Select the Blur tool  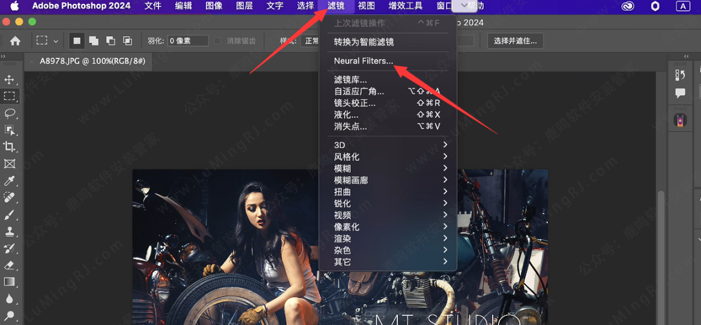(9, 298)
